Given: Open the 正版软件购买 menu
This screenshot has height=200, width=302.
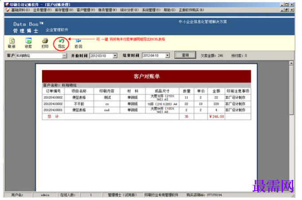Looking at the screenshot, I should [x=191, y=10].
